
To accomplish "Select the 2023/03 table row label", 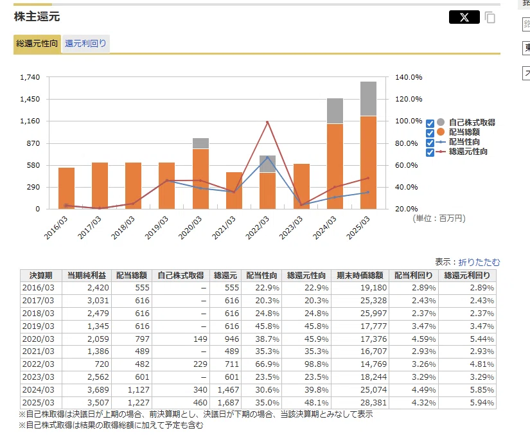I will tap(38, 377).
